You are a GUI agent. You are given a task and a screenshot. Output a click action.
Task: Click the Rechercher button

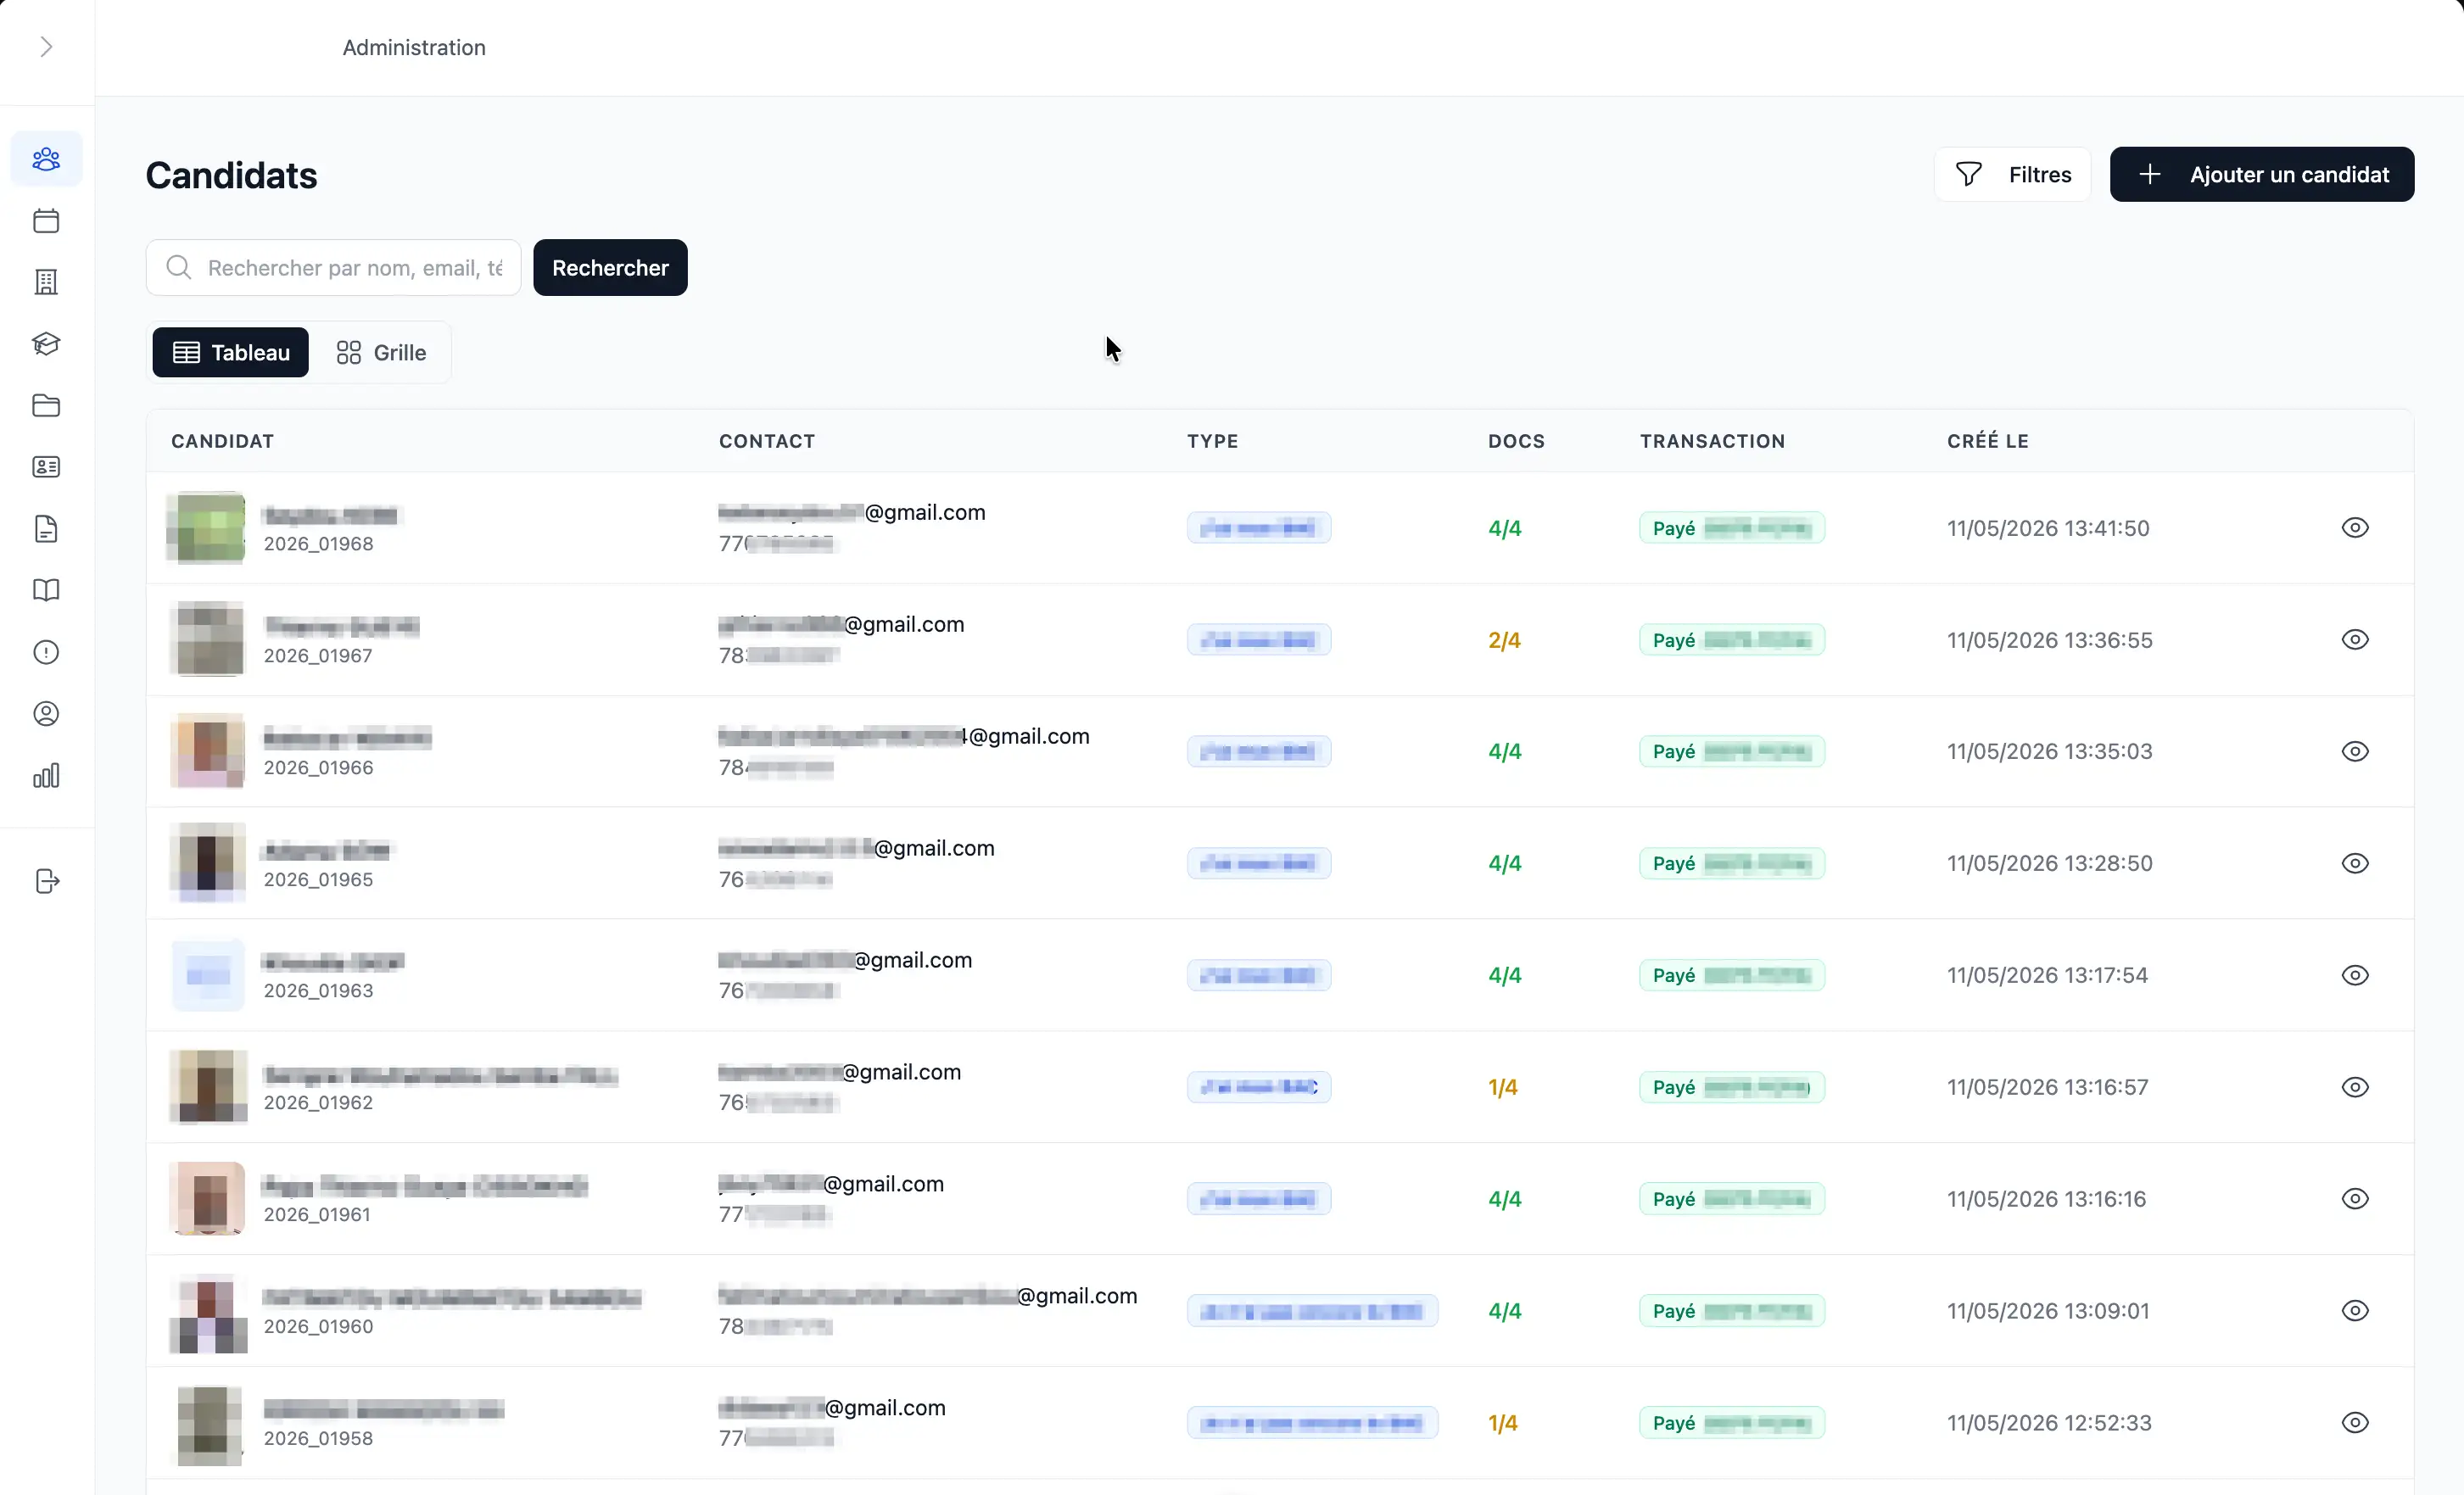tap(610, 268)
